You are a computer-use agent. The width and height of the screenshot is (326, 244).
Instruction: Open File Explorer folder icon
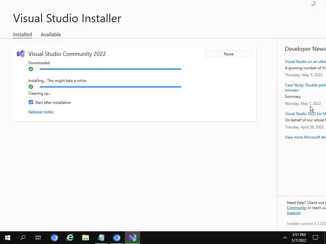(85, 238)
